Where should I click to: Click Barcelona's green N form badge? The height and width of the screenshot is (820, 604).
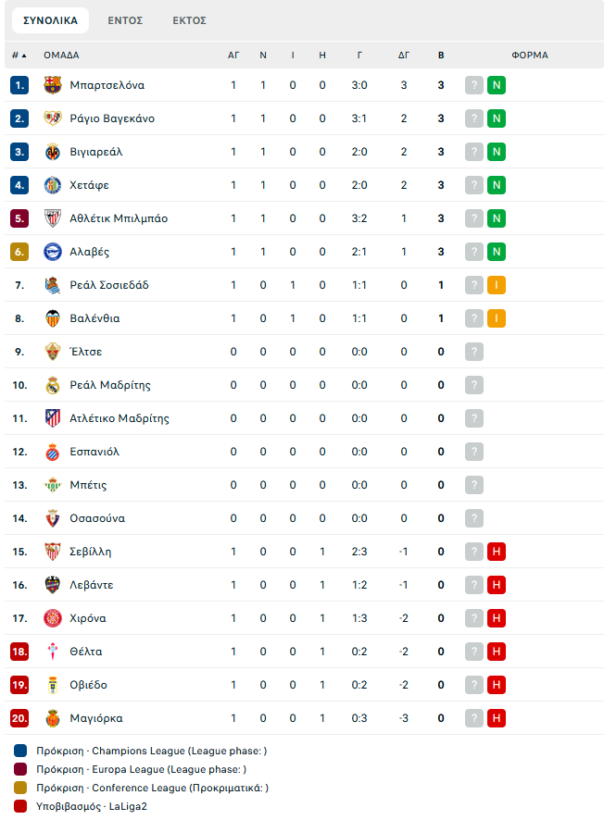coord(497,85)
